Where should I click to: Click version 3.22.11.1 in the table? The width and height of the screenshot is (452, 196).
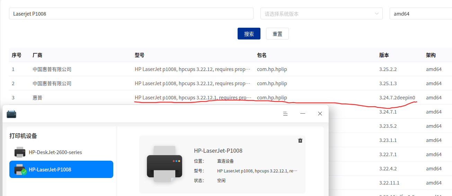389,183
